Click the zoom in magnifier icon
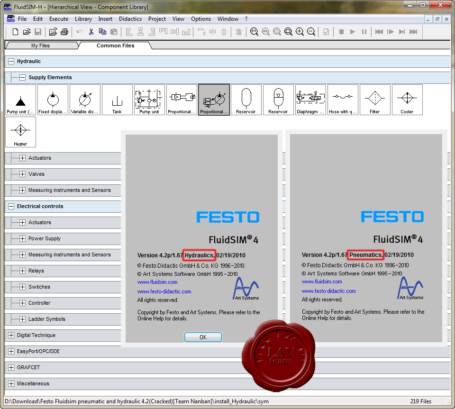Screen dimensions: 455x409 tap(300, 32)
